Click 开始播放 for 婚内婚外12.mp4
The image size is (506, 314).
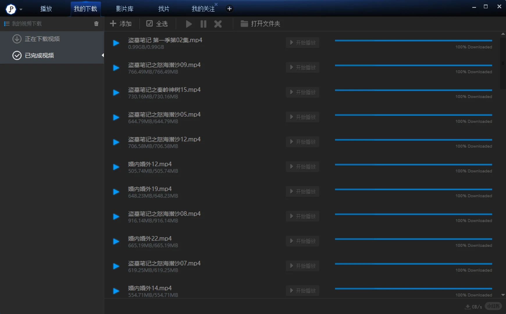pos(302,167)
